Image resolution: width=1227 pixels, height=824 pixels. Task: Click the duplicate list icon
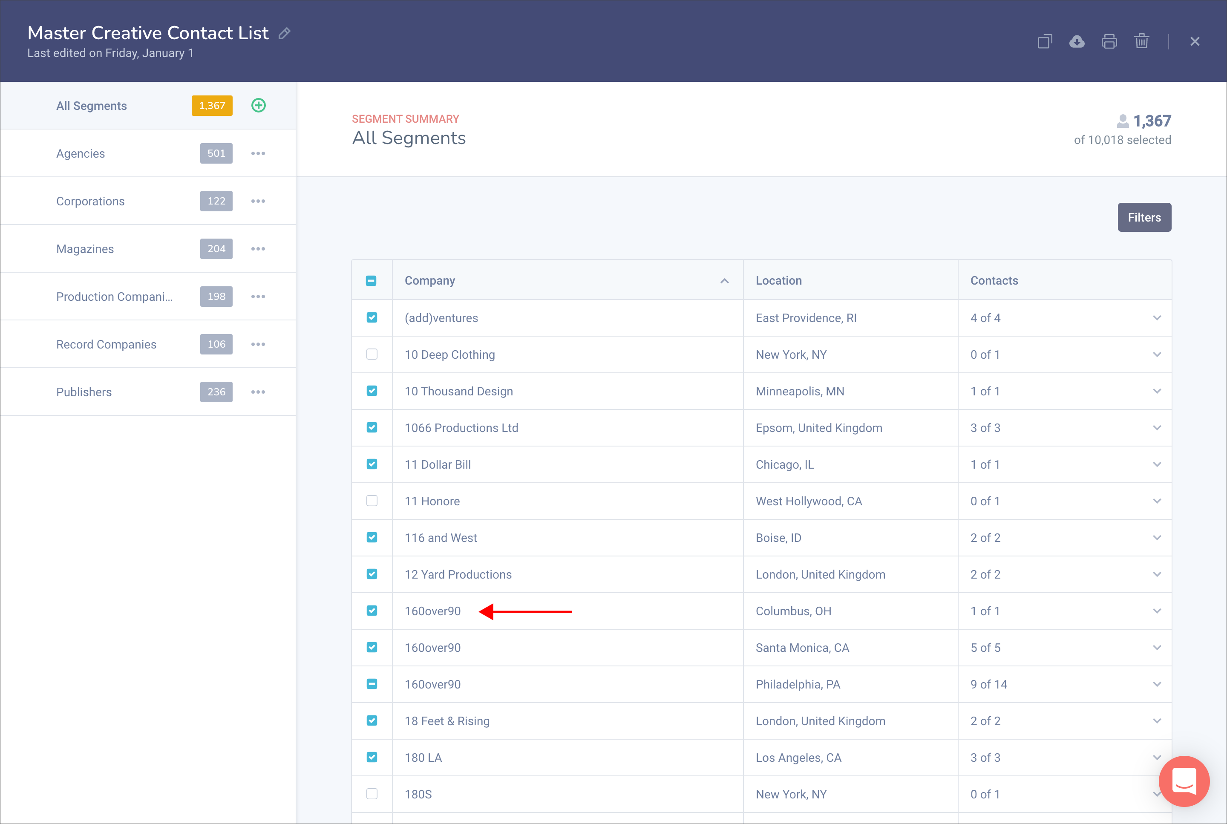click(x=1045, y=41)
